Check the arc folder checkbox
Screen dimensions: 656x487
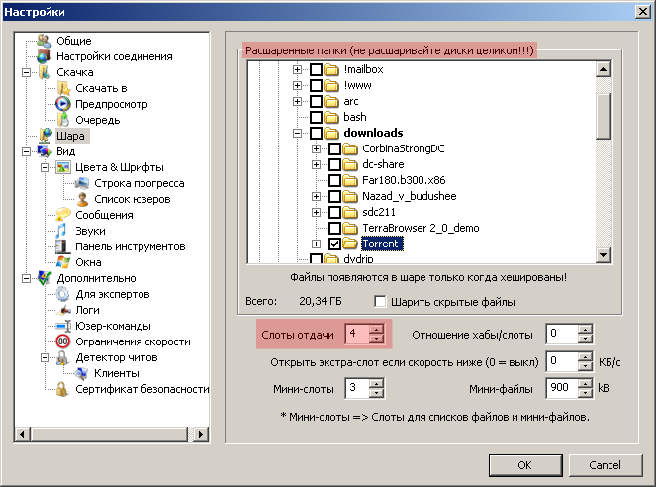point(316,101)
